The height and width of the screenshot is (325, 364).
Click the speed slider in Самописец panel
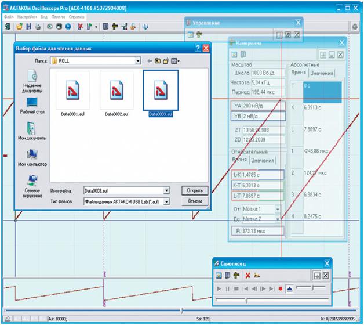pyautogui.click(x=311, y=288)
